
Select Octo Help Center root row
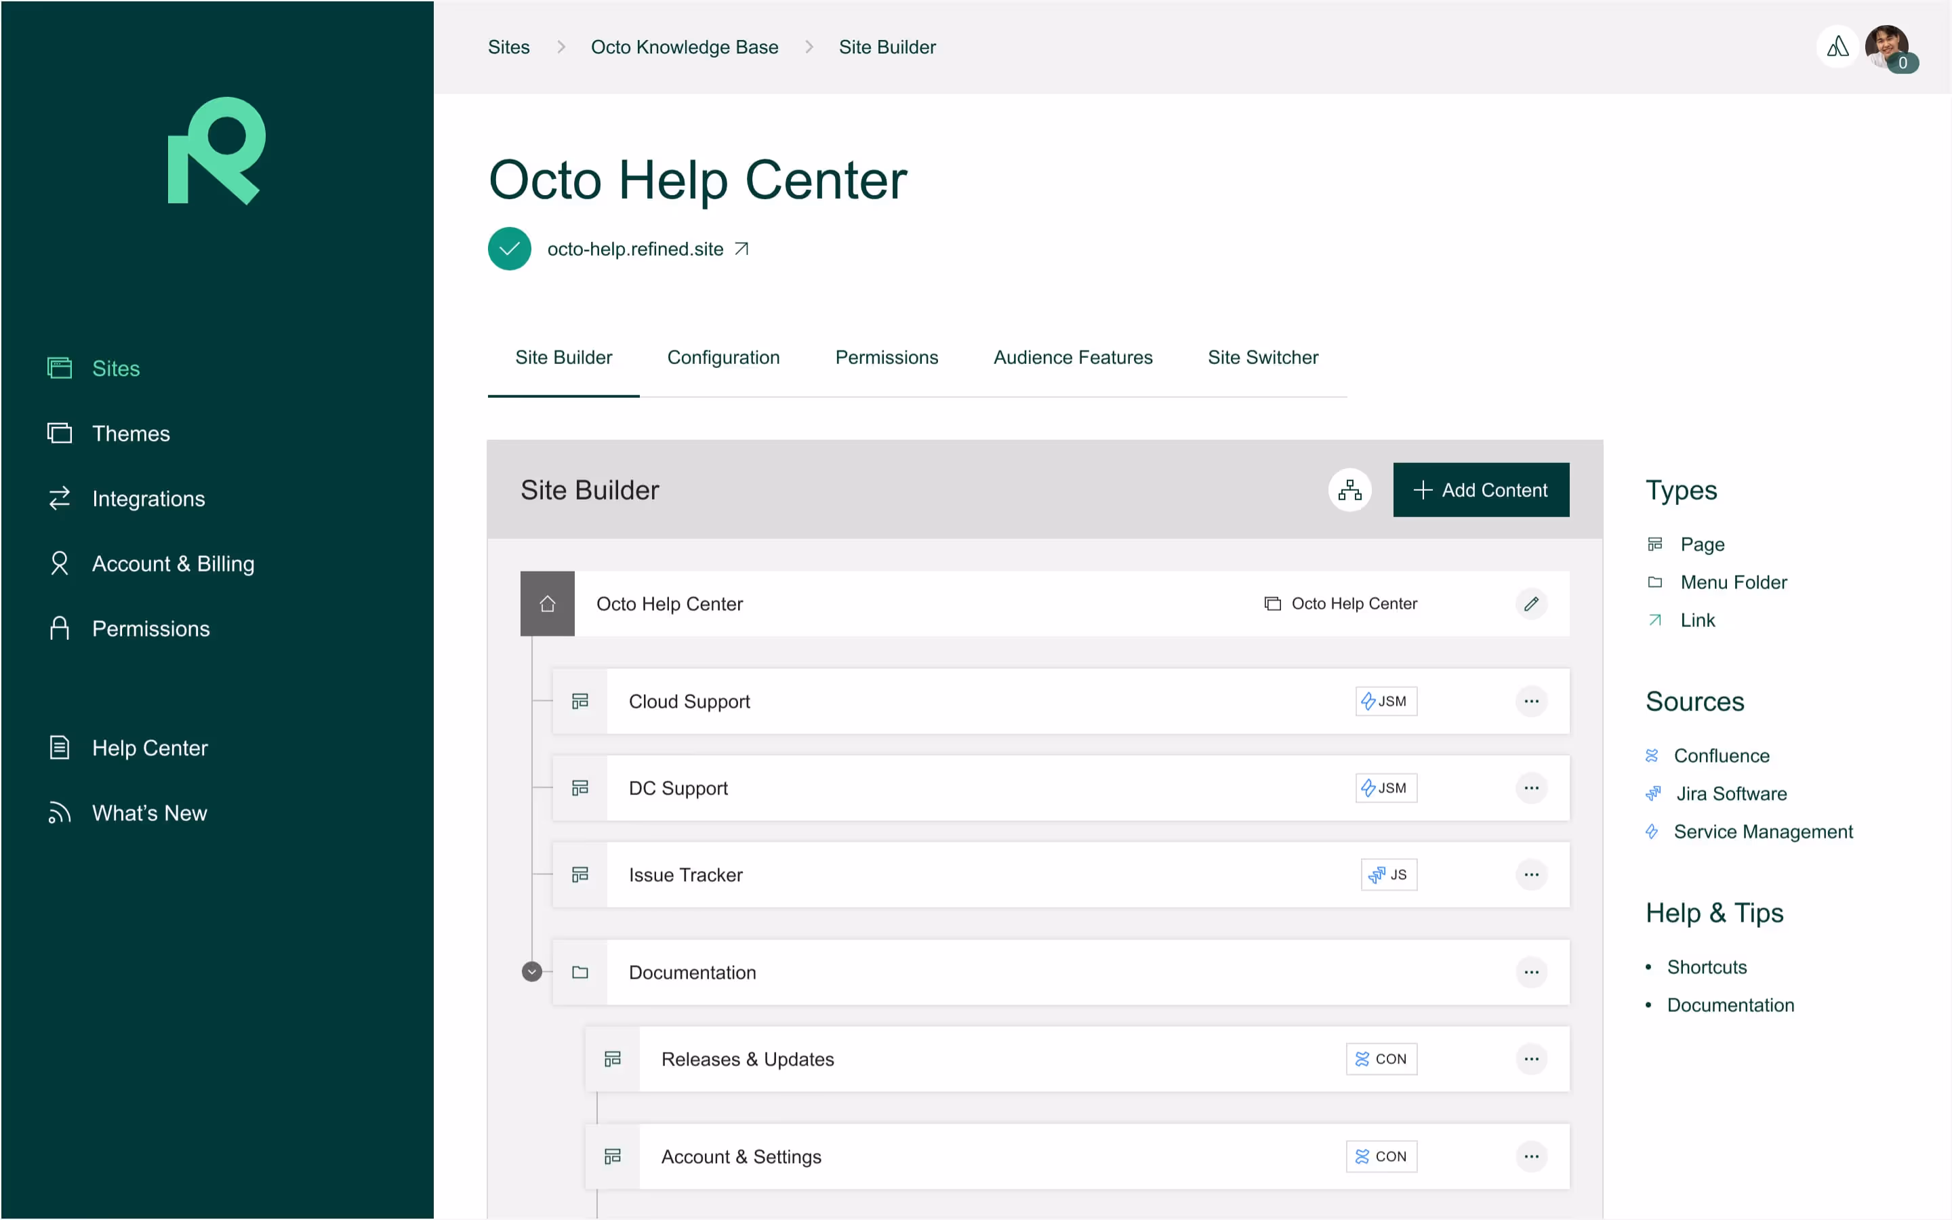point(1044,603)
